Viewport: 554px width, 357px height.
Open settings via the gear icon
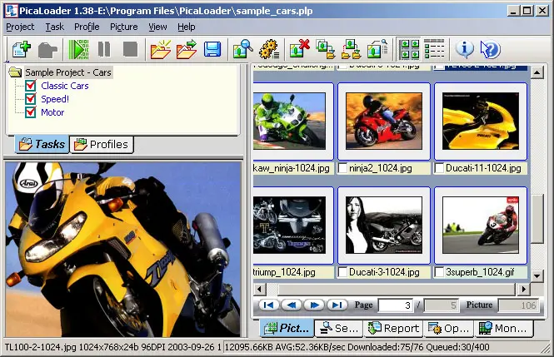(x=268, y=49)
